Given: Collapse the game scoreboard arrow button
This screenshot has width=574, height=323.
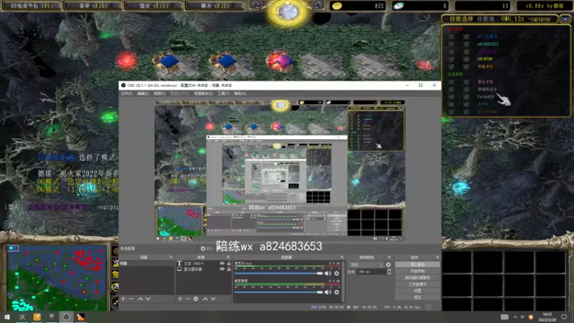Looking at the screenshot, I should (x=565, y=19).
